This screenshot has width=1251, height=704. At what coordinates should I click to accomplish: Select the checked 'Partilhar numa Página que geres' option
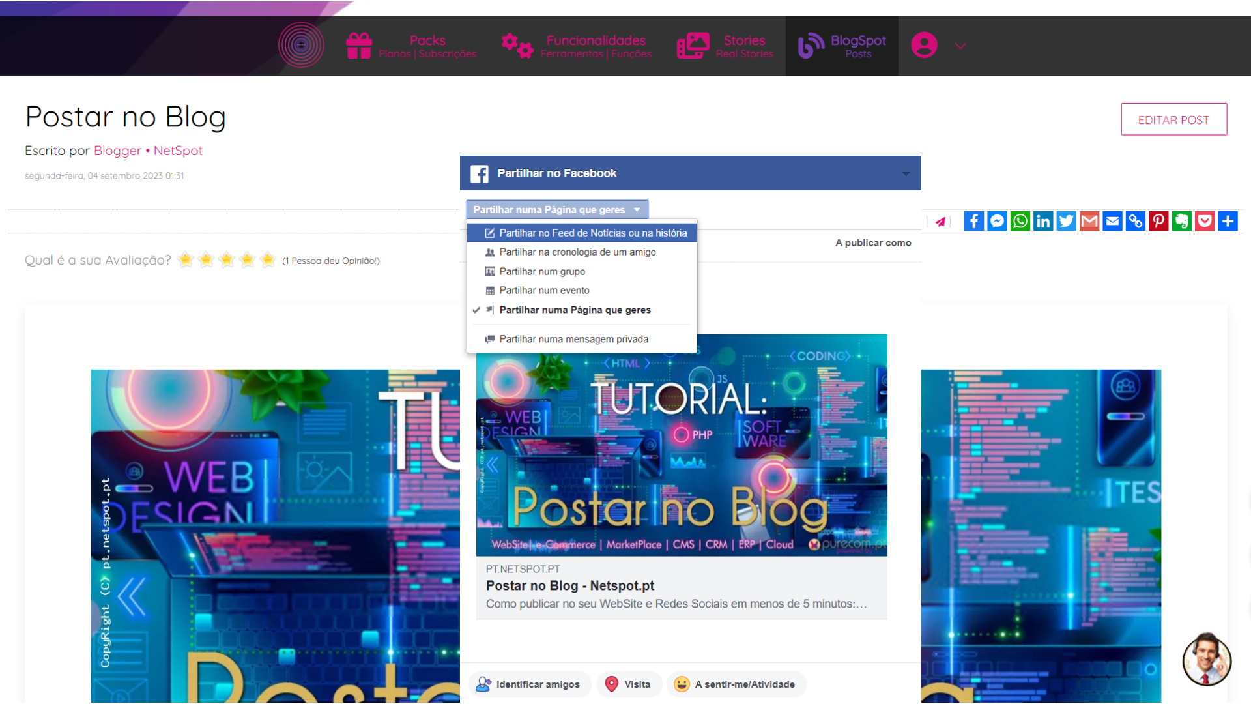[x=575, y=310]
